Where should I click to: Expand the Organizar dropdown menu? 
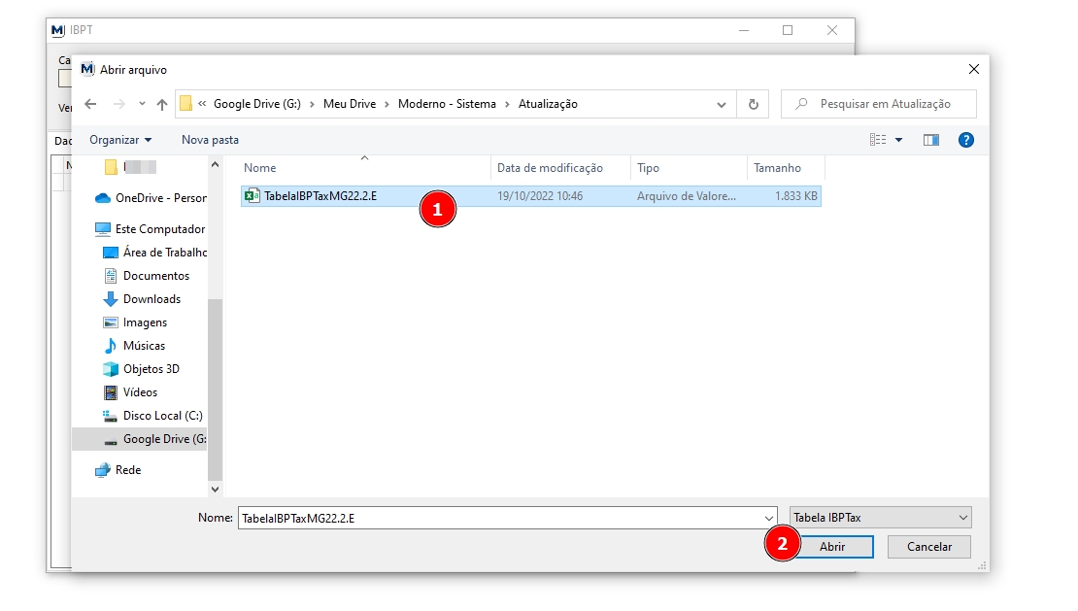(120, 140)
